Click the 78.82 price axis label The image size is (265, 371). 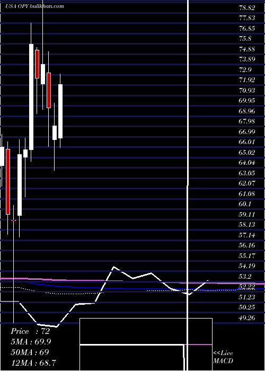tap(247, 8)
